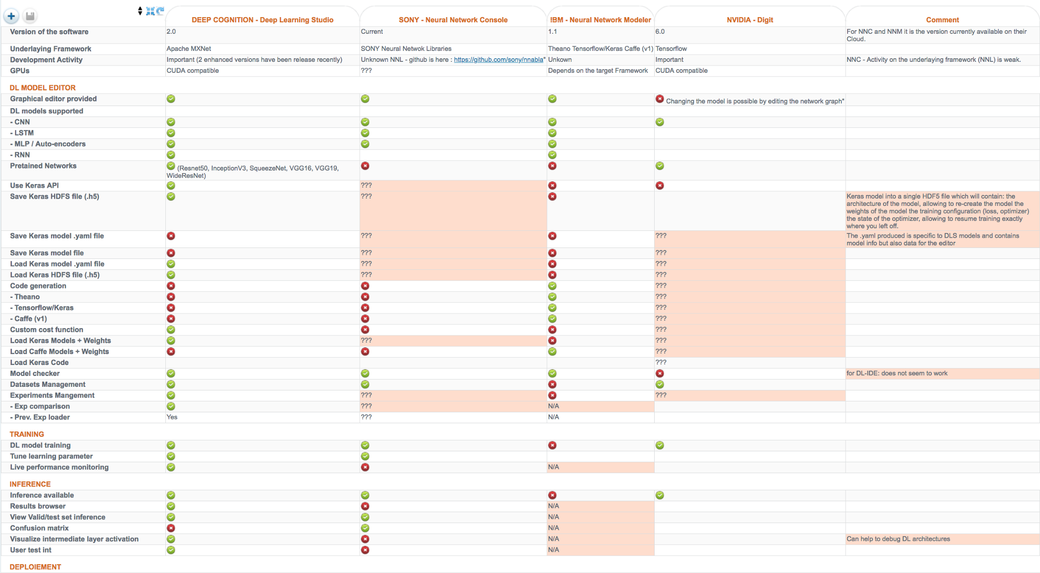Screen dimensions: 1040x573
Task: Click the blue collapse-arrows icon
Action: (150, 11)
